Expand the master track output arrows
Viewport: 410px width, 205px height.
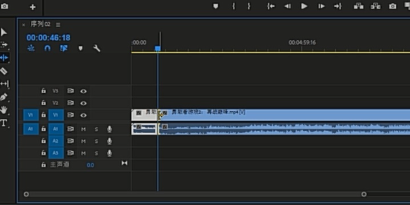125,163
